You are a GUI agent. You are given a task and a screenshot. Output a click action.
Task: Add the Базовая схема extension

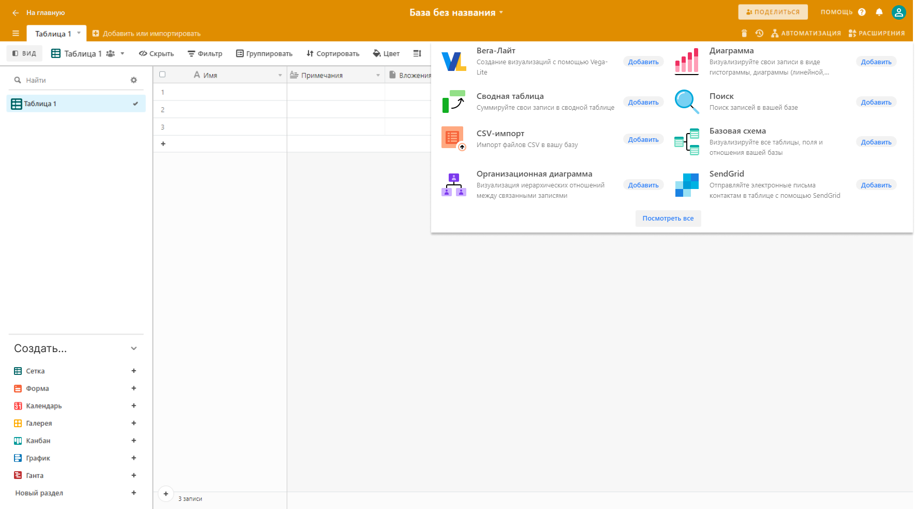(876, 142)
